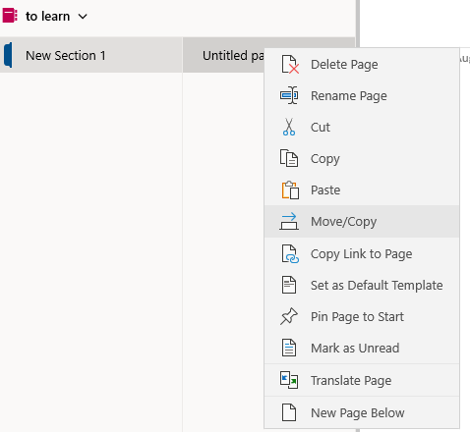Choose Mark as Unread
470x432 pixels.
tap(362, 348)
